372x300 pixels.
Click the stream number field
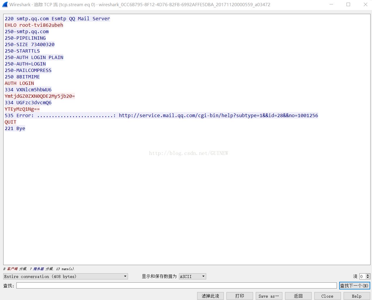(x=363, y=276)
